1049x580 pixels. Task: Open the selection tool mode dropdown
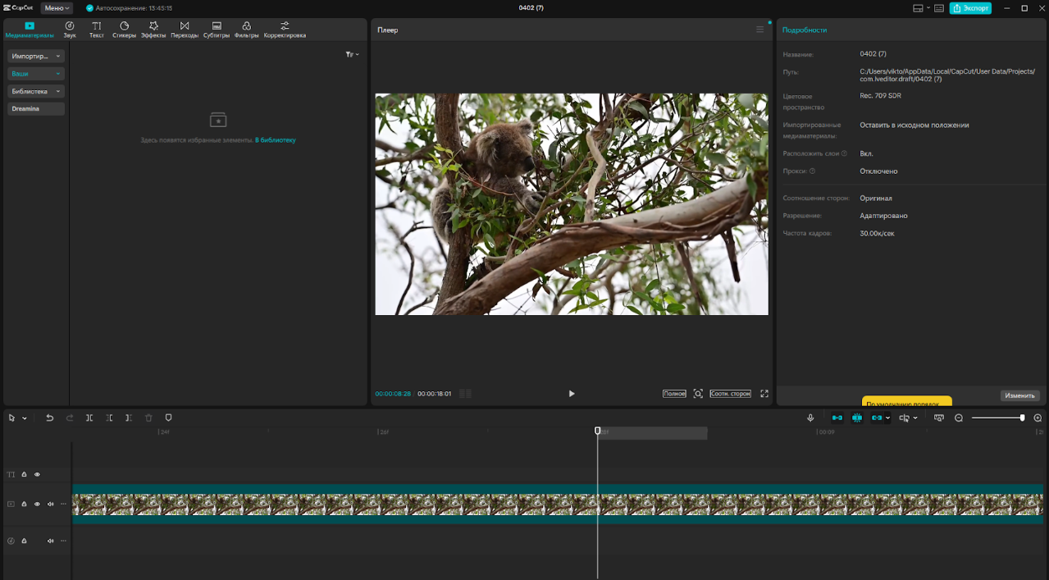(25, 418)
